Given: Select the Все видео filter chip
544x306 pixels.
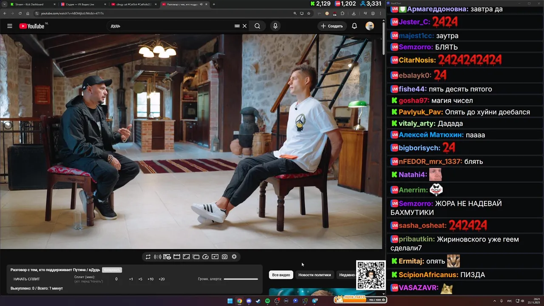Looking at the screenshot, I should pyautogui.click(x=281, y=275).
